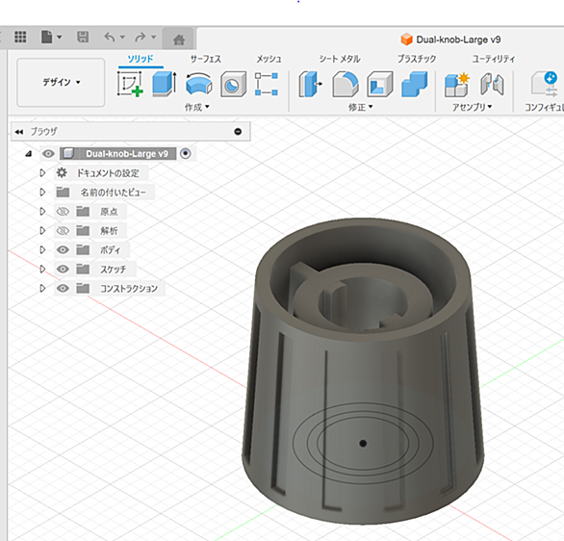Expand the ドキュメントの設定 tree node
Image resolution: width=564 pixels, height=541 pixels.
pyautogui.click(x=42, y=173)
